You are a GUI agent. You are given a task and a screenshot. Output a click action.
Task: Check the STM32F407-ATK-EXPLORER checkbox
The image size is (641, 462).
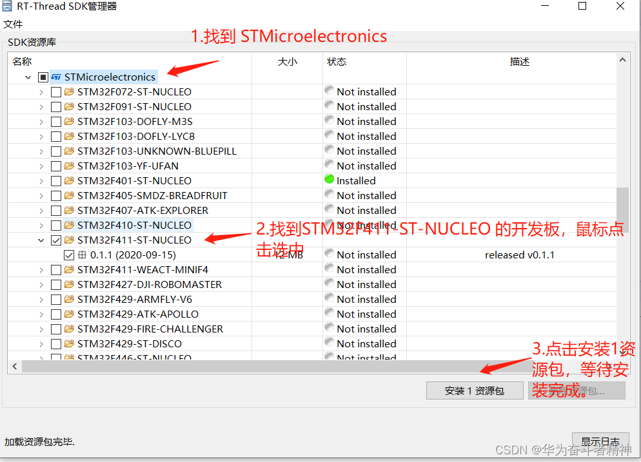56,211
